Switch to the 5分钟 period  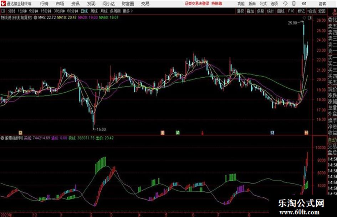click(x=33, y=11)
